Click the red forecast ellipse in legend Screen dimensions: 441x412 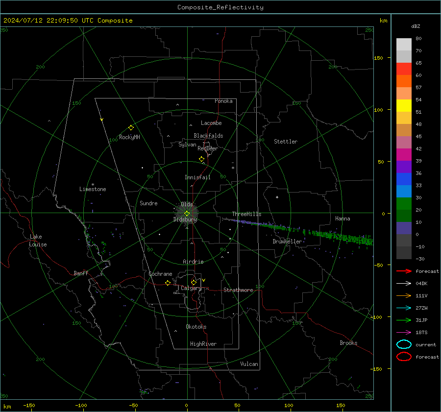click(x=404, y=357)
